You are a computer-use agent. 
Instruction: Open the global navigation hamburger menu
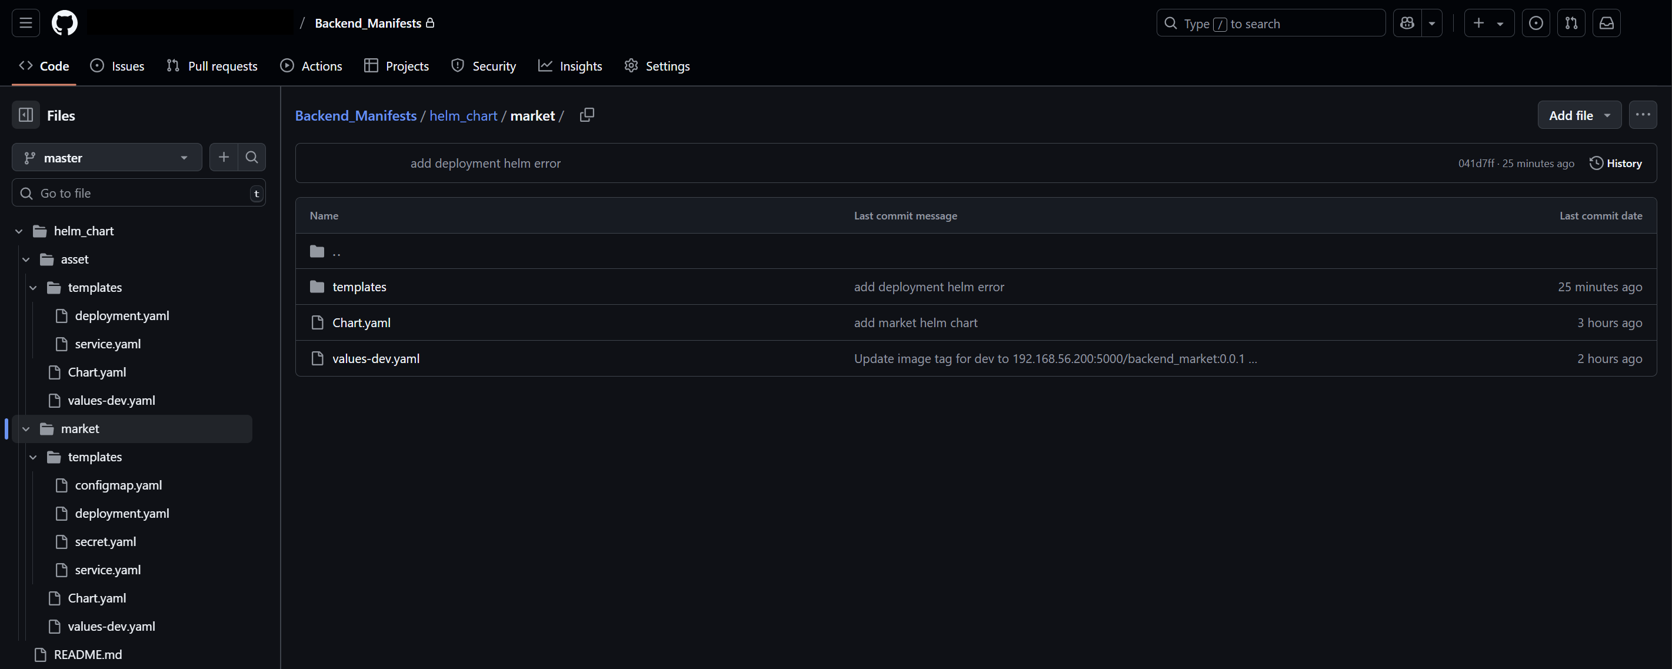(26, 23)
